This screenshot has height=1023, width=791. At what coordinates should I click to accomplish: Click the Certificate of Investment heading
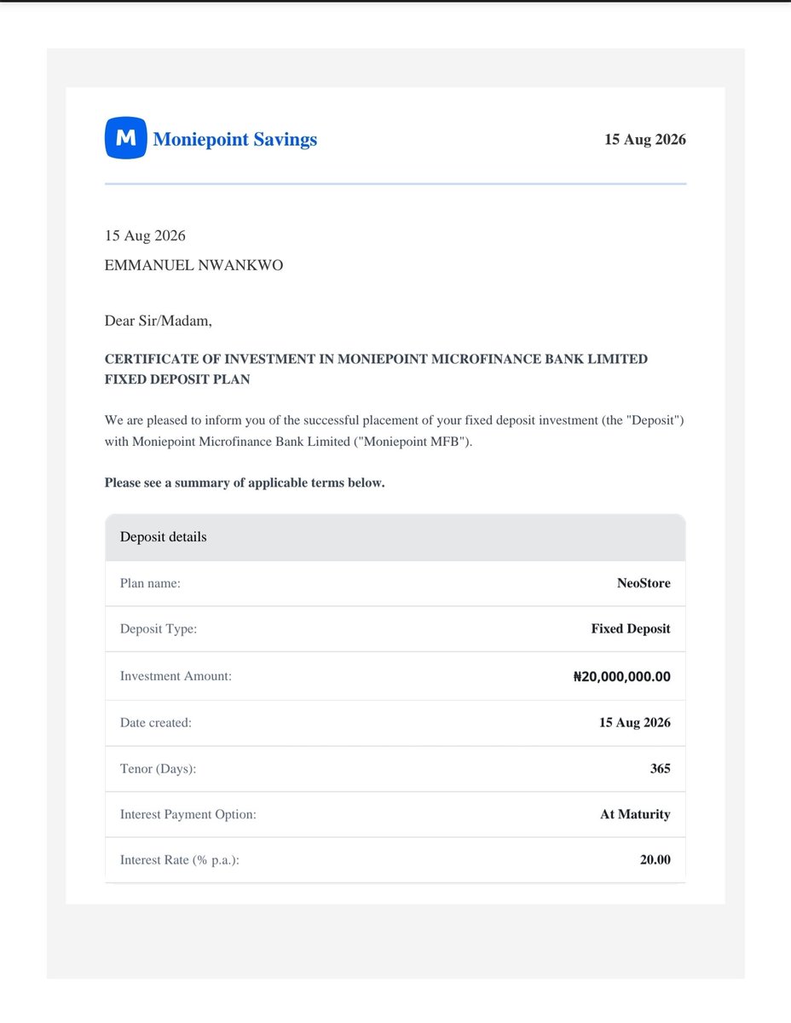(x=376, y=369)
